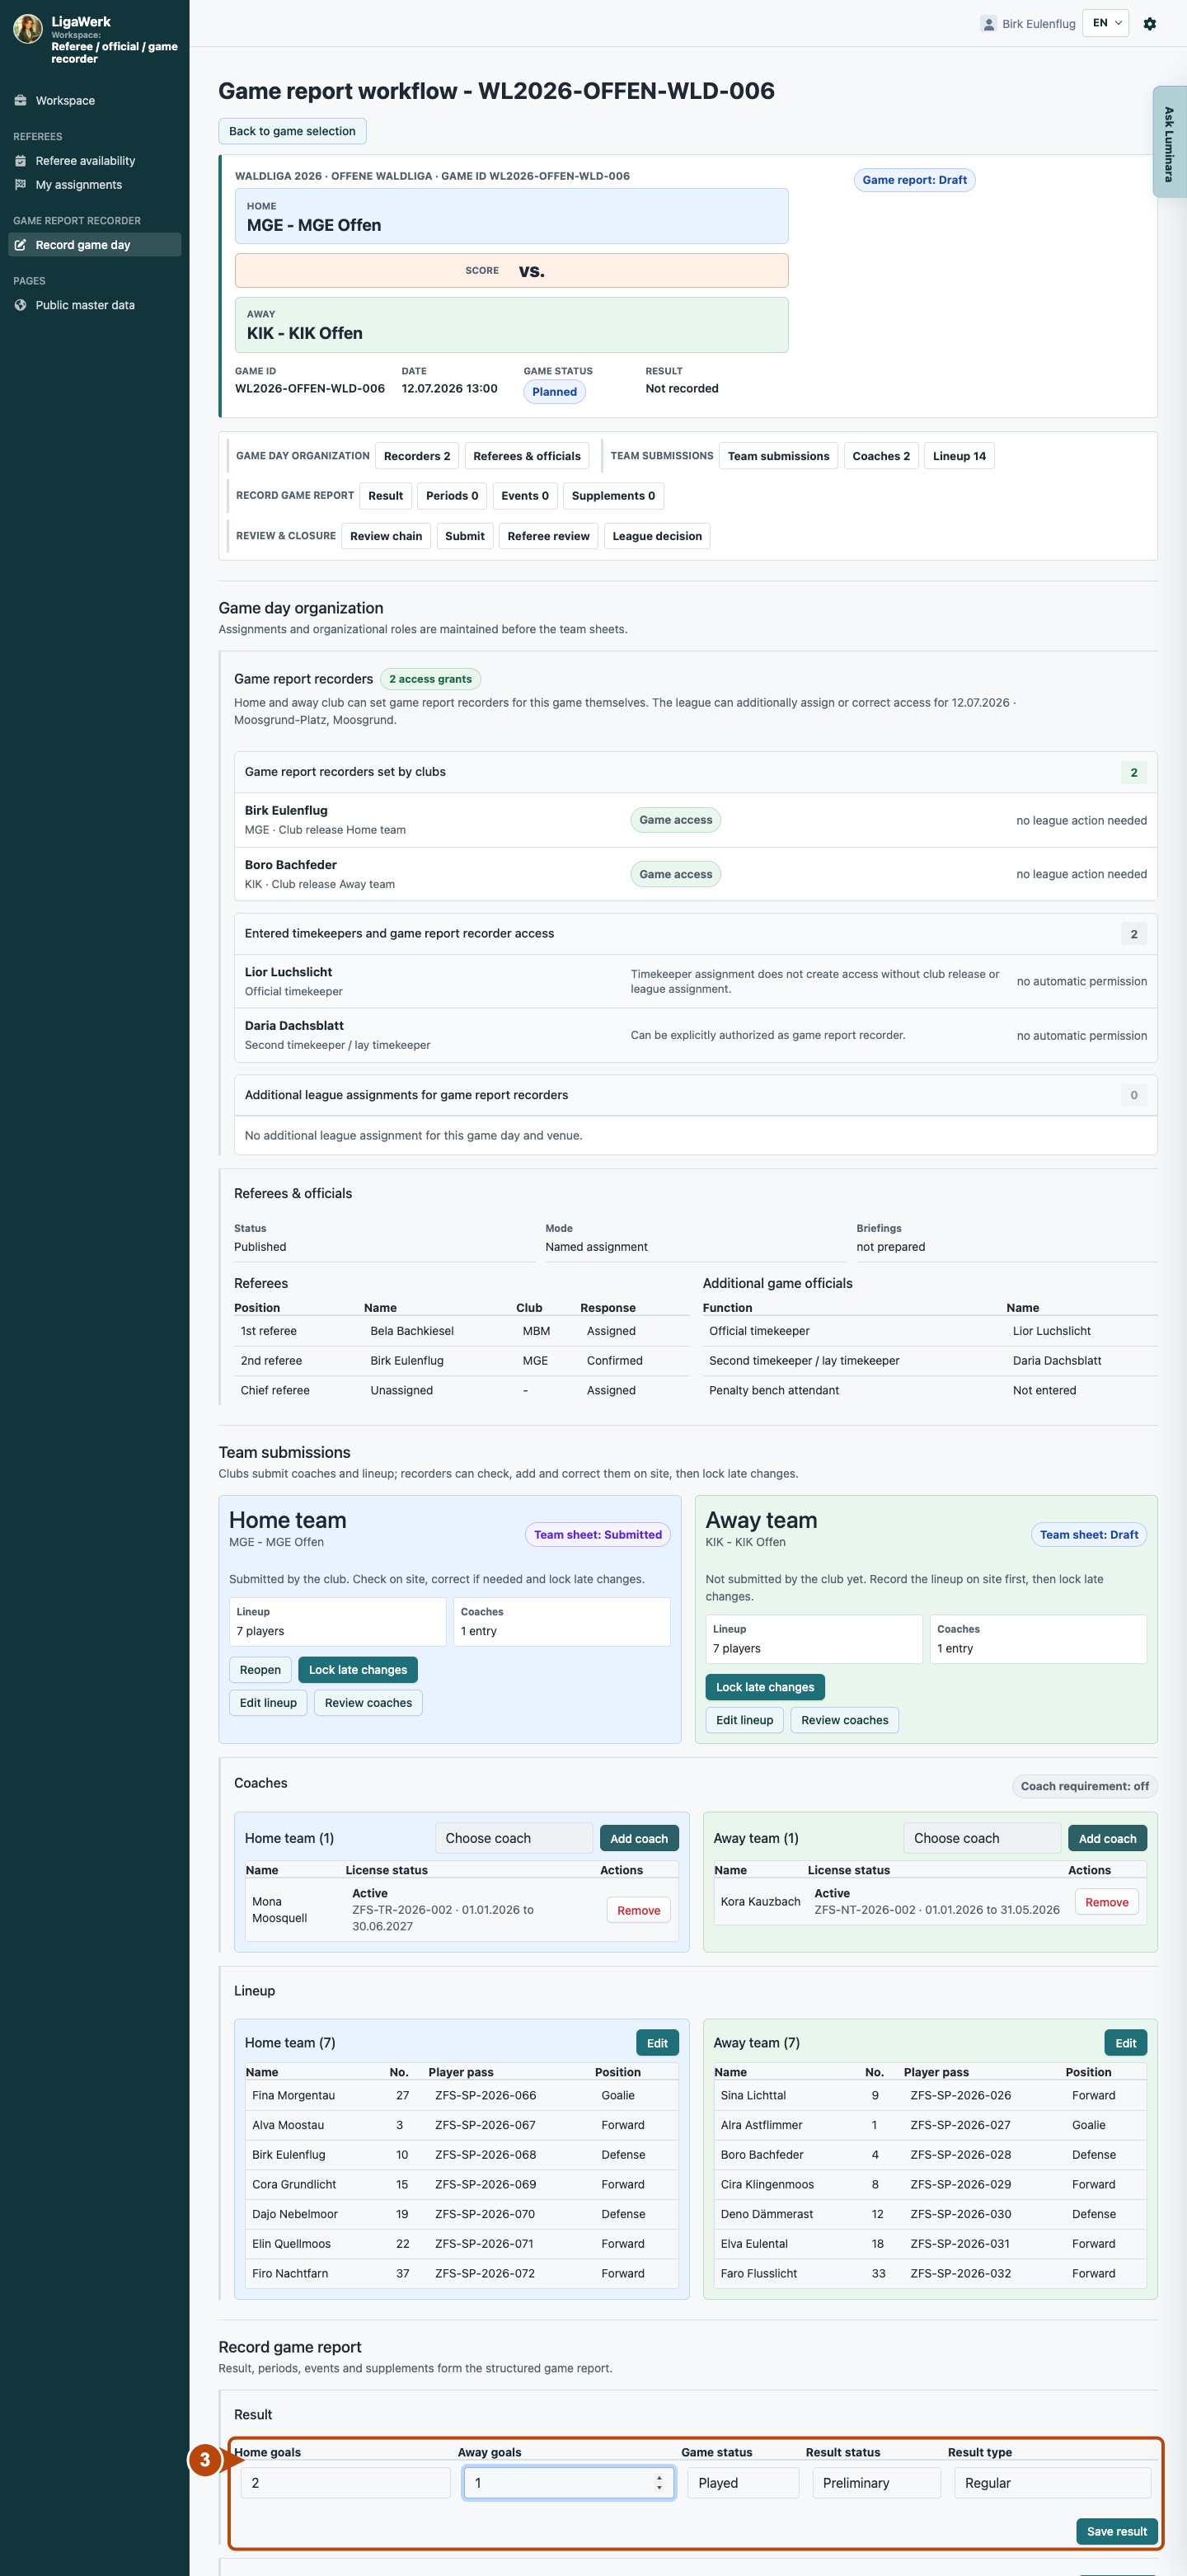The height and width of the screenshot is (2576, 1187).
Task: Jump to the Recorders 2 section
Action: [x=417, y=456]
